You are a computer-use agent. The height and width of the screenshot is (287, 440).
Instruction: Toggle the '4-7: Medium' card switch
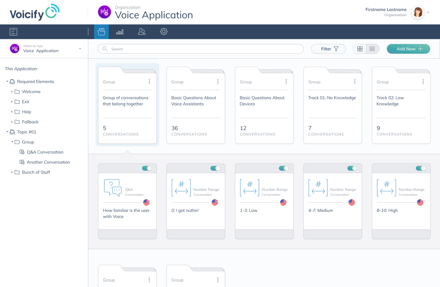pyautogui.click(x=352, y=168)
